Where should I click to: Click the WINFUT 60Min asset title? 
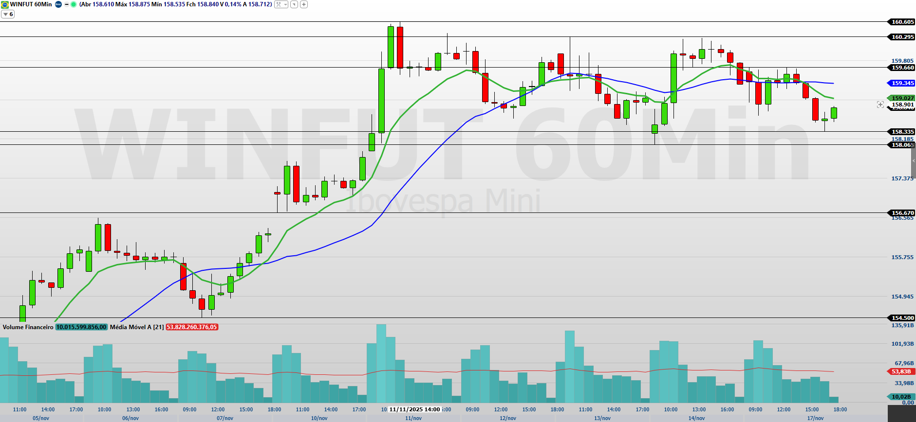(x=31, y=4)
